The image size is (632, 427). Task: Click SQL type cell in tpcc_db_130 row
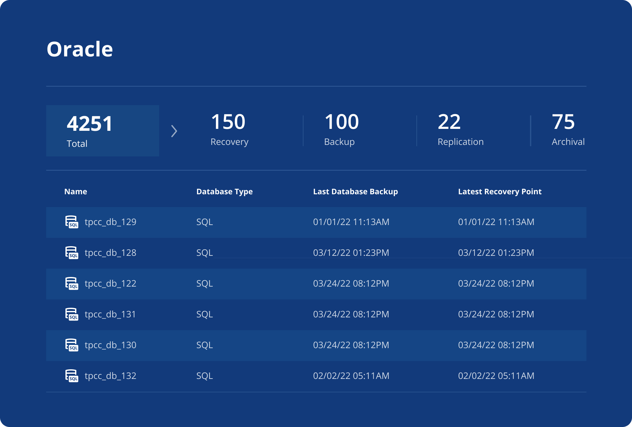tap(205, 345)
